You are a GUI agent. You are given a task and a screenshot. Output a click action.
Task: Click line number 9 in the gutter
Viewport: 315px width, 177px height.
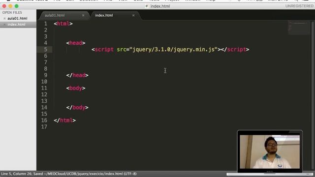(46, 75)
